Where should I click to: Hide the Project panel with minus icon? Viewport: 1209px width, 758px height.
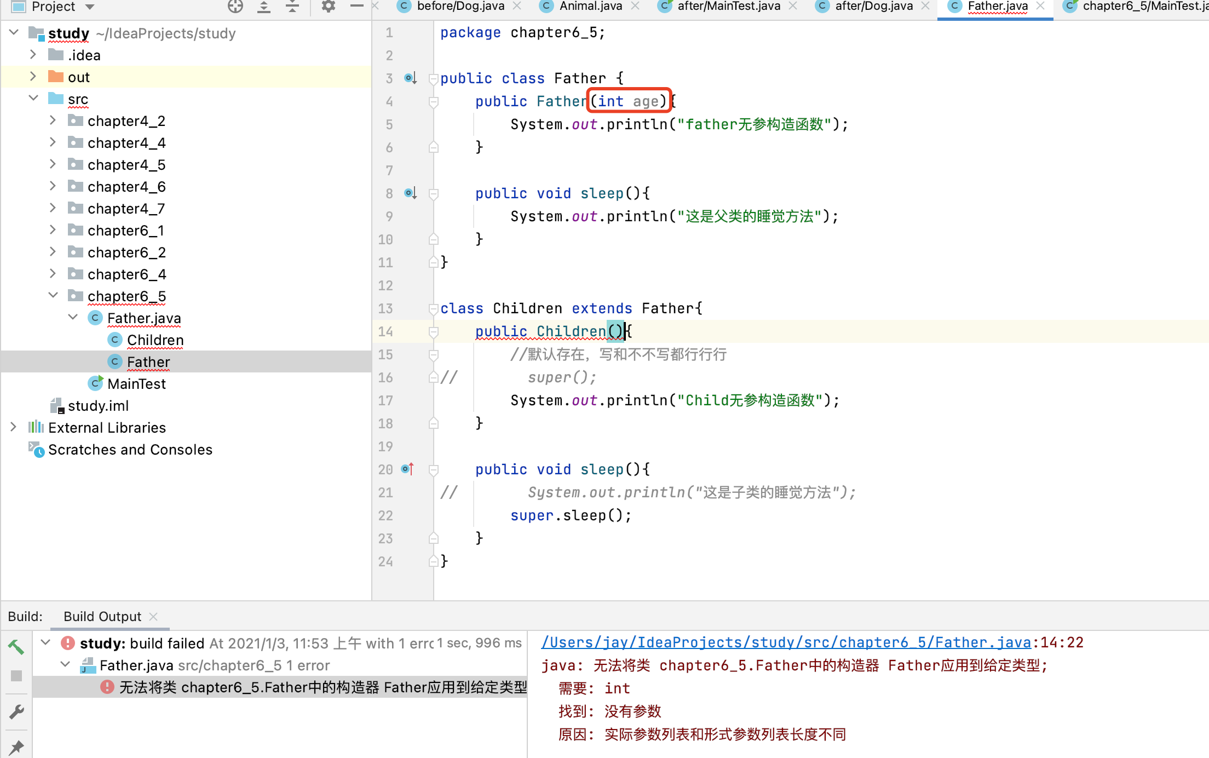click(x=356, y=7)
